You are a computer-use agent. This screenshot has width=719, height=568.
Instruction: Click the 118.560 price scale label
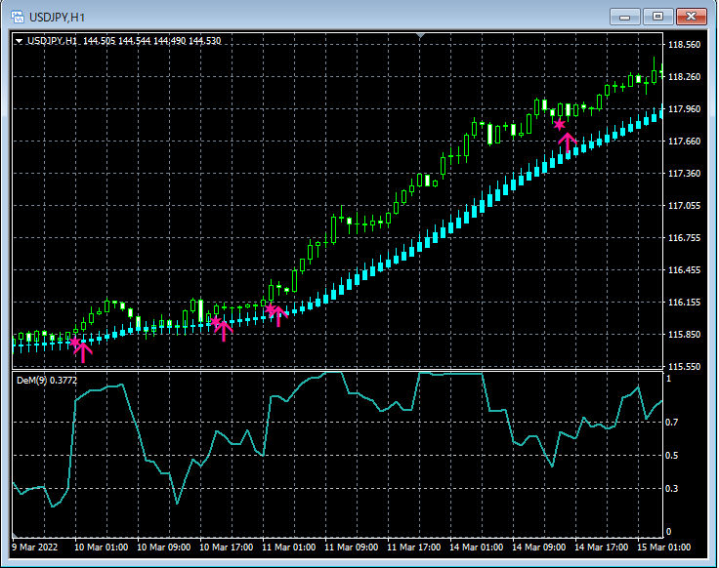(682, 45)
